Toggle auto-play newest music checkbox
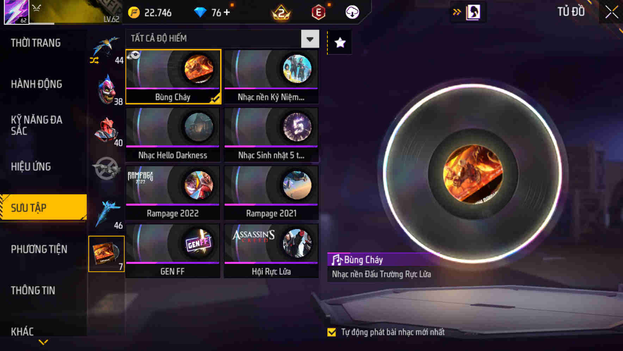Screen dimensions: 623x351 pos(332,332)
